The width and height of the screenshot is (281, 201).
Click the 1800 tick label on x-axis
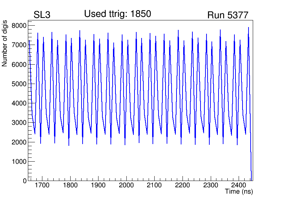[70, 185]
